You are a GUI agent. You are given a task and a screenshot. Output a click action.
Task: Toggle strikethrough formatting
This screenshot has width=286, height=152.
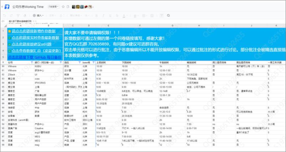[117, 15]
